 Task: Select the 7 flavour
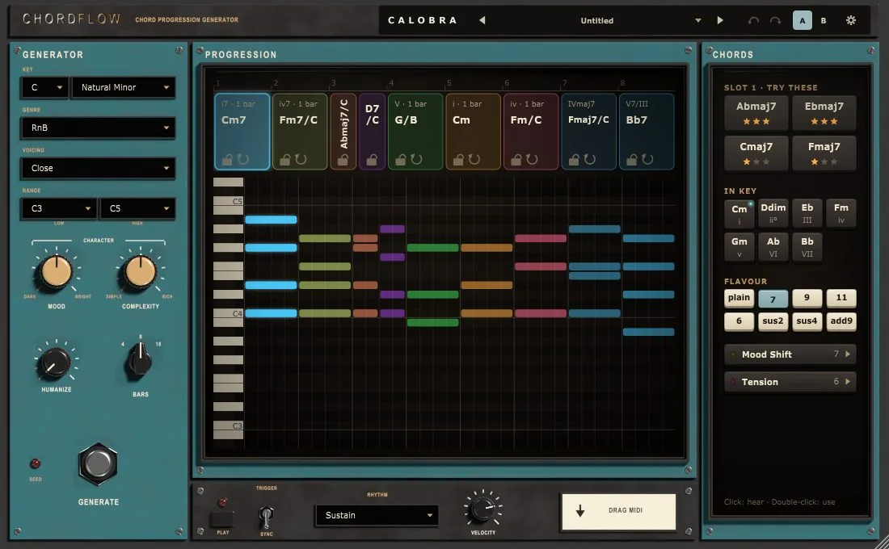coord(773,299)
